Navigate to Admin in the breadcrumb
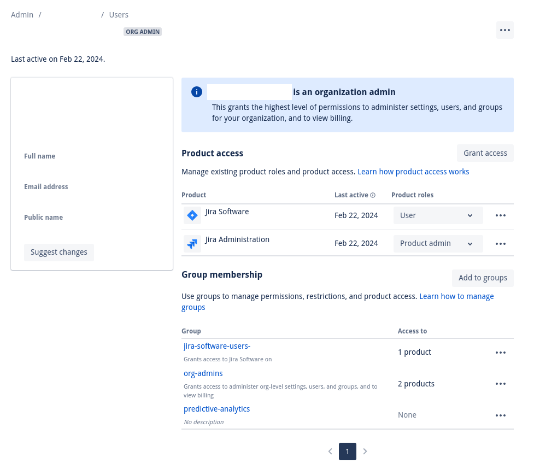534x475 pixels. click(x=22, y=15)
